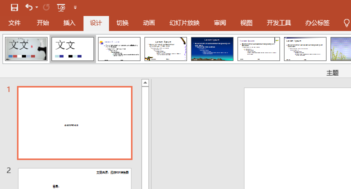The width and height of the screenshot is (351, 189).
Task: Switch to the 动画 tab
Action: (x=149, y=23)
